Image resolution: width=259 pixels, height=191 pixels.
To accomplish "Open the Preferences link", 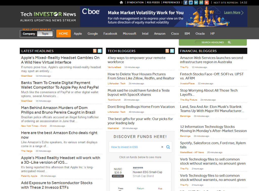I will pyautogui.click(x=171, y=3).
